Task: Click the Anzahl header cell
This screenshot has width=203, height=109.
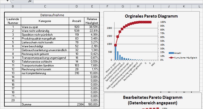Action: (x=77, y=21)
